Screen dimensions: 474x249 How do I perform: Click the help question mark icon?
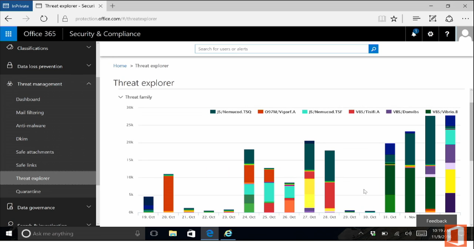point(447,34)
